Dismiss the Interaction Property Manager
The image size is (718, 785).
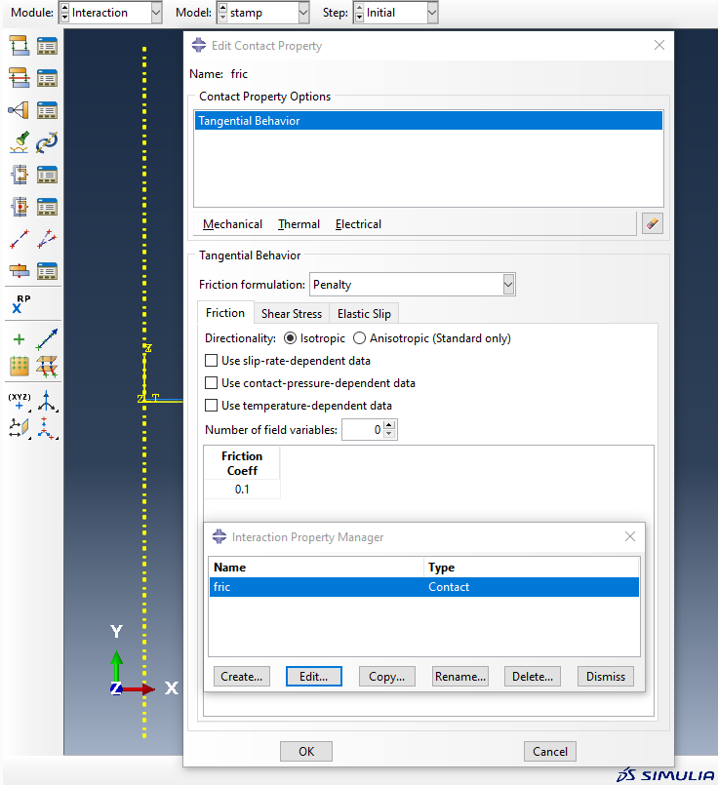tap(606, 677)
